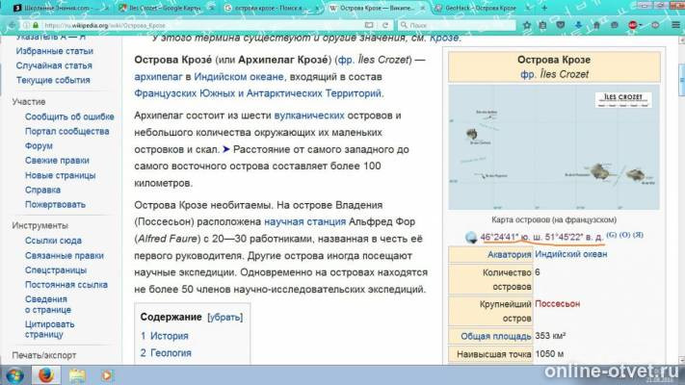The image size is (685, 385).
Task: Open Связанные правки link
Action: click(65, 255)
